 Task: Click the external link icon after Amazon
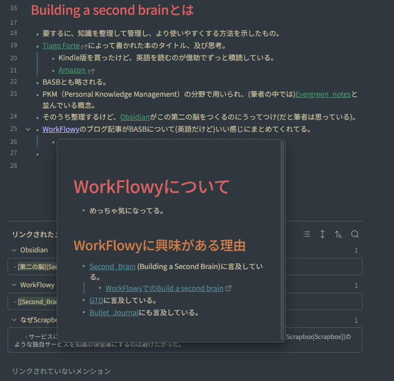(x=91, y=71)
